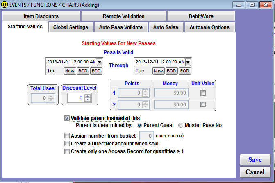Click the num_source number field
The image size is (275, 183).
(147, 136)
